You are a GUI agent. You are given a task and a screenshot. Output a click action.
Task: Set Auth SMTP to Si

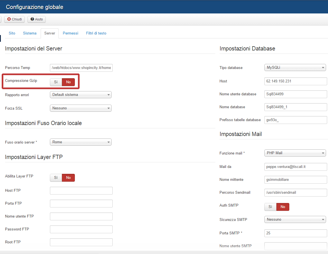tap(270, 207)
